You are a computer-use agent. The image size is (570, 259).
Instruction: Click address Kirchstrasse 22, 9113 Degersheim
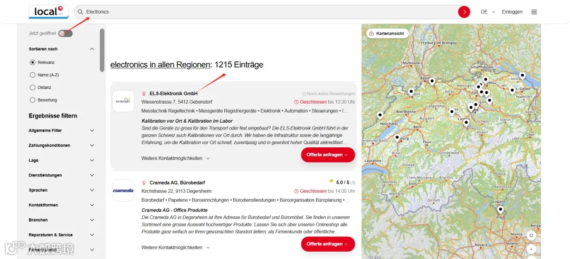(176, 191)
